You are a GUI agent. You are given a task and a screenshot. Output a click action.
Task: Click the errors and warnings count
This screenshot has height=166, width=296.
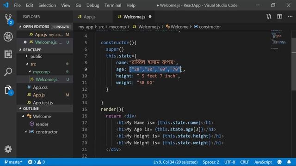pos(37,162)
